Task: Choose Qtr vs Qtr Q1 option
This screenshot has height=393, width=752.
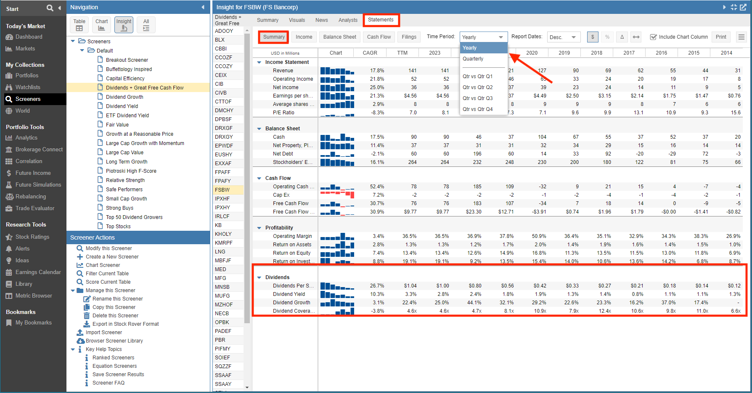Action: point(484,76)
